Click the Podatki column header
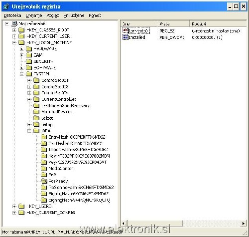 pyautogui.click(x=218, y=24)
